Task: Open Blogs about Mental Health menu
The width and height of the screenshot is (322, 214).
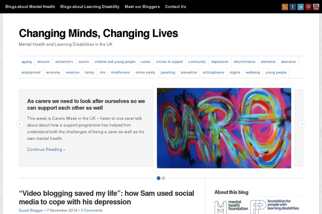Action: click(30, 7)
